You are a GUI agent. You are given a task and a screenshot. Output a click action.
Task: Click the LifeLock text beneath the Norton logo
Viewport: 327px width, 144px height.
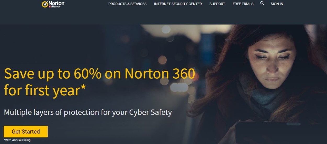click(x=55, y=6)
